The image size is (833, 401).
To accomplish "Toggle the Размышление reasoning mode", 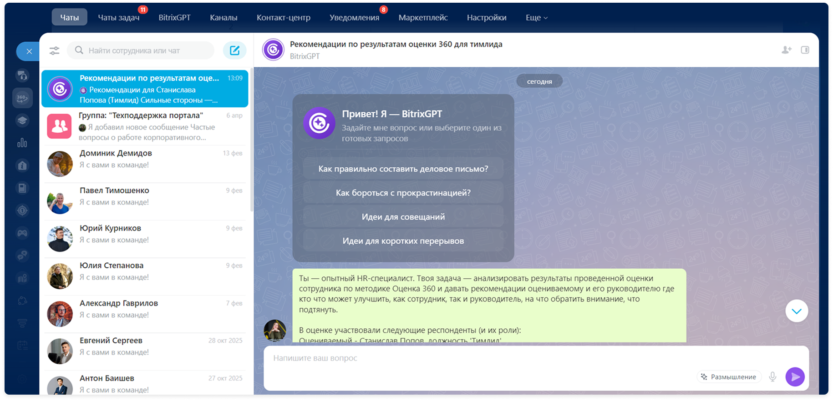I will pyautogui.click(x=729, y=376).
